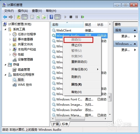Switch to the 扩展 tab
The height and width of the screenshot is (134, 140).
pyautogui.click(x=56, y=124)
